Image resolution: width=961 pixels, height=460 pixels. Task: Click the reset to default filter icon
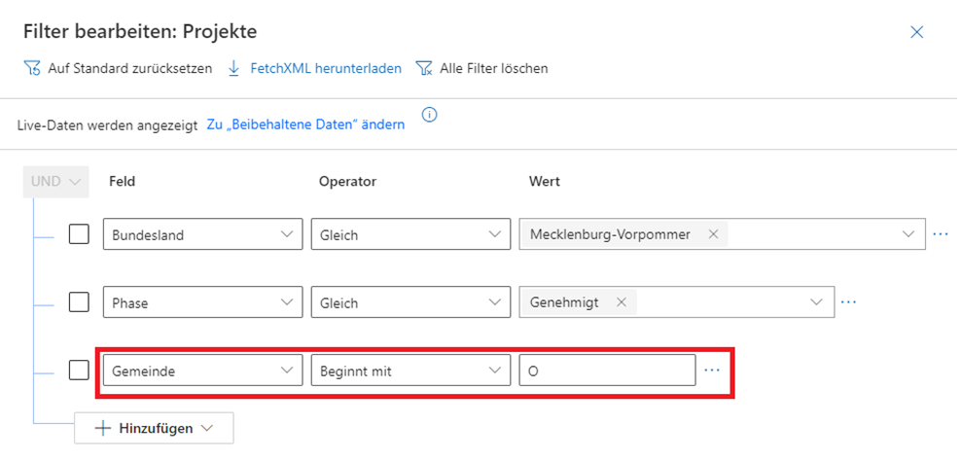pyautogui.click(x=32, y=69)
